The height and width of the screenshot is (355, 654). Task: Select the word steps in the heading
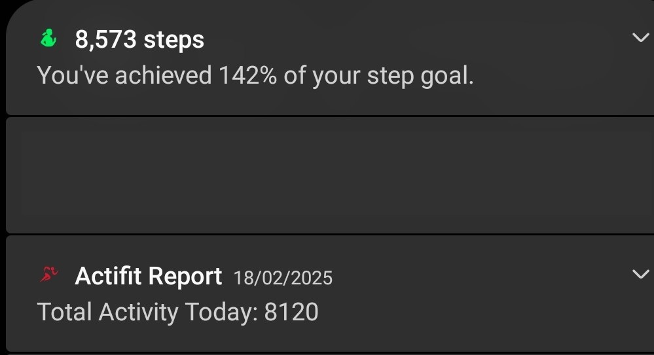click(174, 41)
